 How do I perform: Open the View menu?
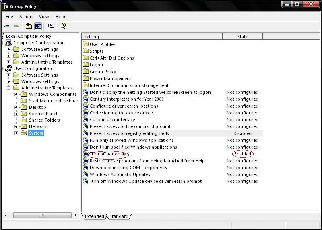(44, 17)
